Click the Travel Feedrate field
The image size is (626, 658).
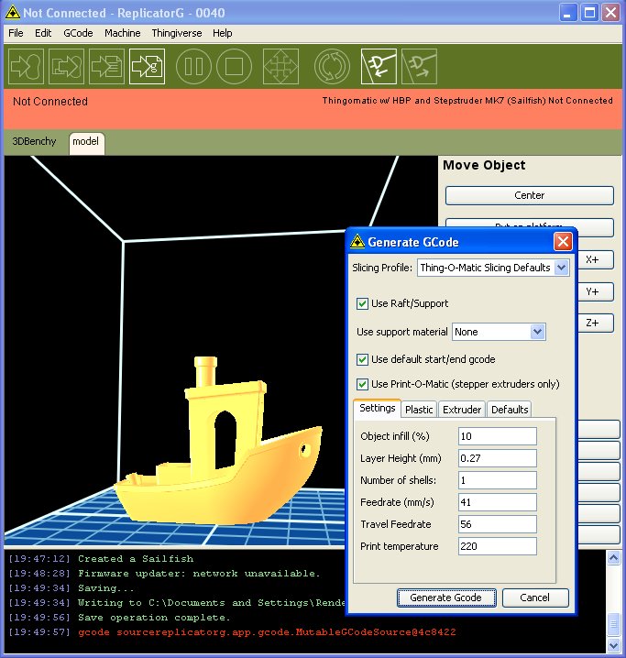[497, 524]
